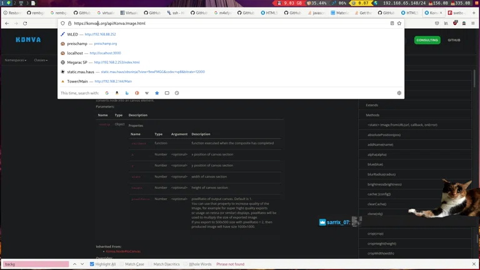This screenshot has height=270, width=480.
Task: Search with Bing this time
Action: [127, 93]
